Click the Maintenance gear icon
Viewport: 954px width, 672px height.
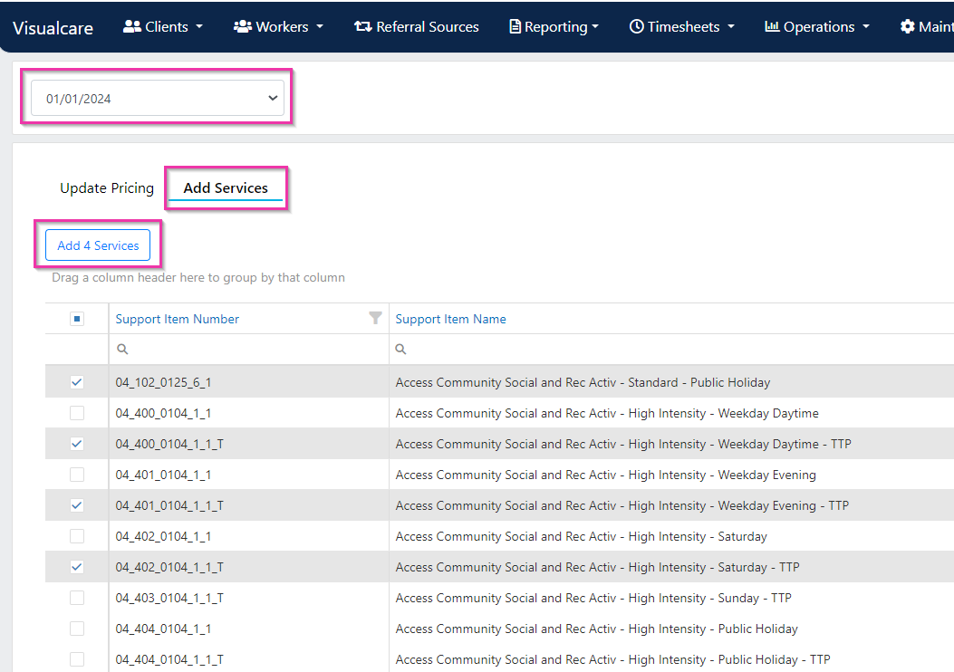pos(907,26)
